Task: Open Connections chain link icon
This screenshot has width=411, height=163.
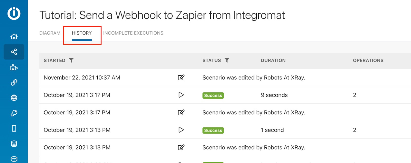Action: 14,82
